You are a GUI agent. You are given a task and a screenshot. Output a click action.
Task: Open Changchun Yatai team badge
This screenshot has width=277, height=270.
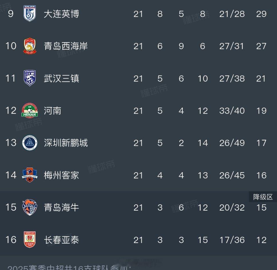click(x=30, y=240)
